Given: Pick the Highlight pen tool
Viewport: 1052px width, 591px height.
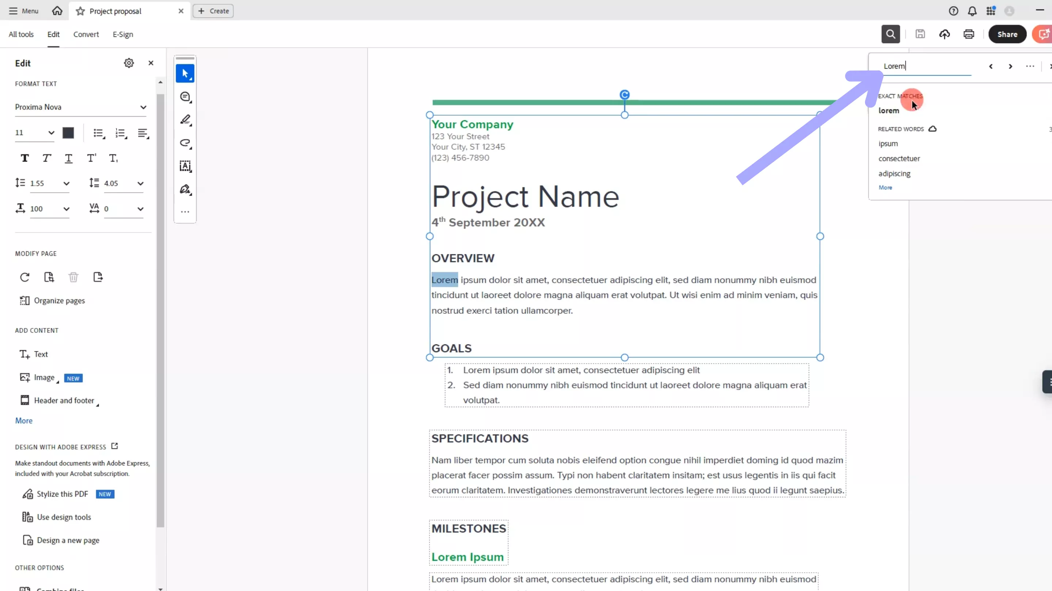Looking at the screenshot, I should (x=185, y=120).
